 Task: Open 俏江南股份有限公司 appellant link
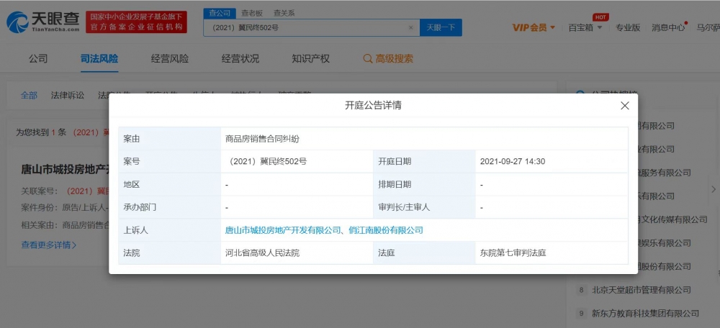386,230
